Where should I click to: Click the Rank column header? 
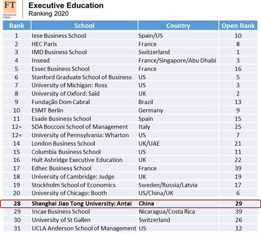coord(17,26)
